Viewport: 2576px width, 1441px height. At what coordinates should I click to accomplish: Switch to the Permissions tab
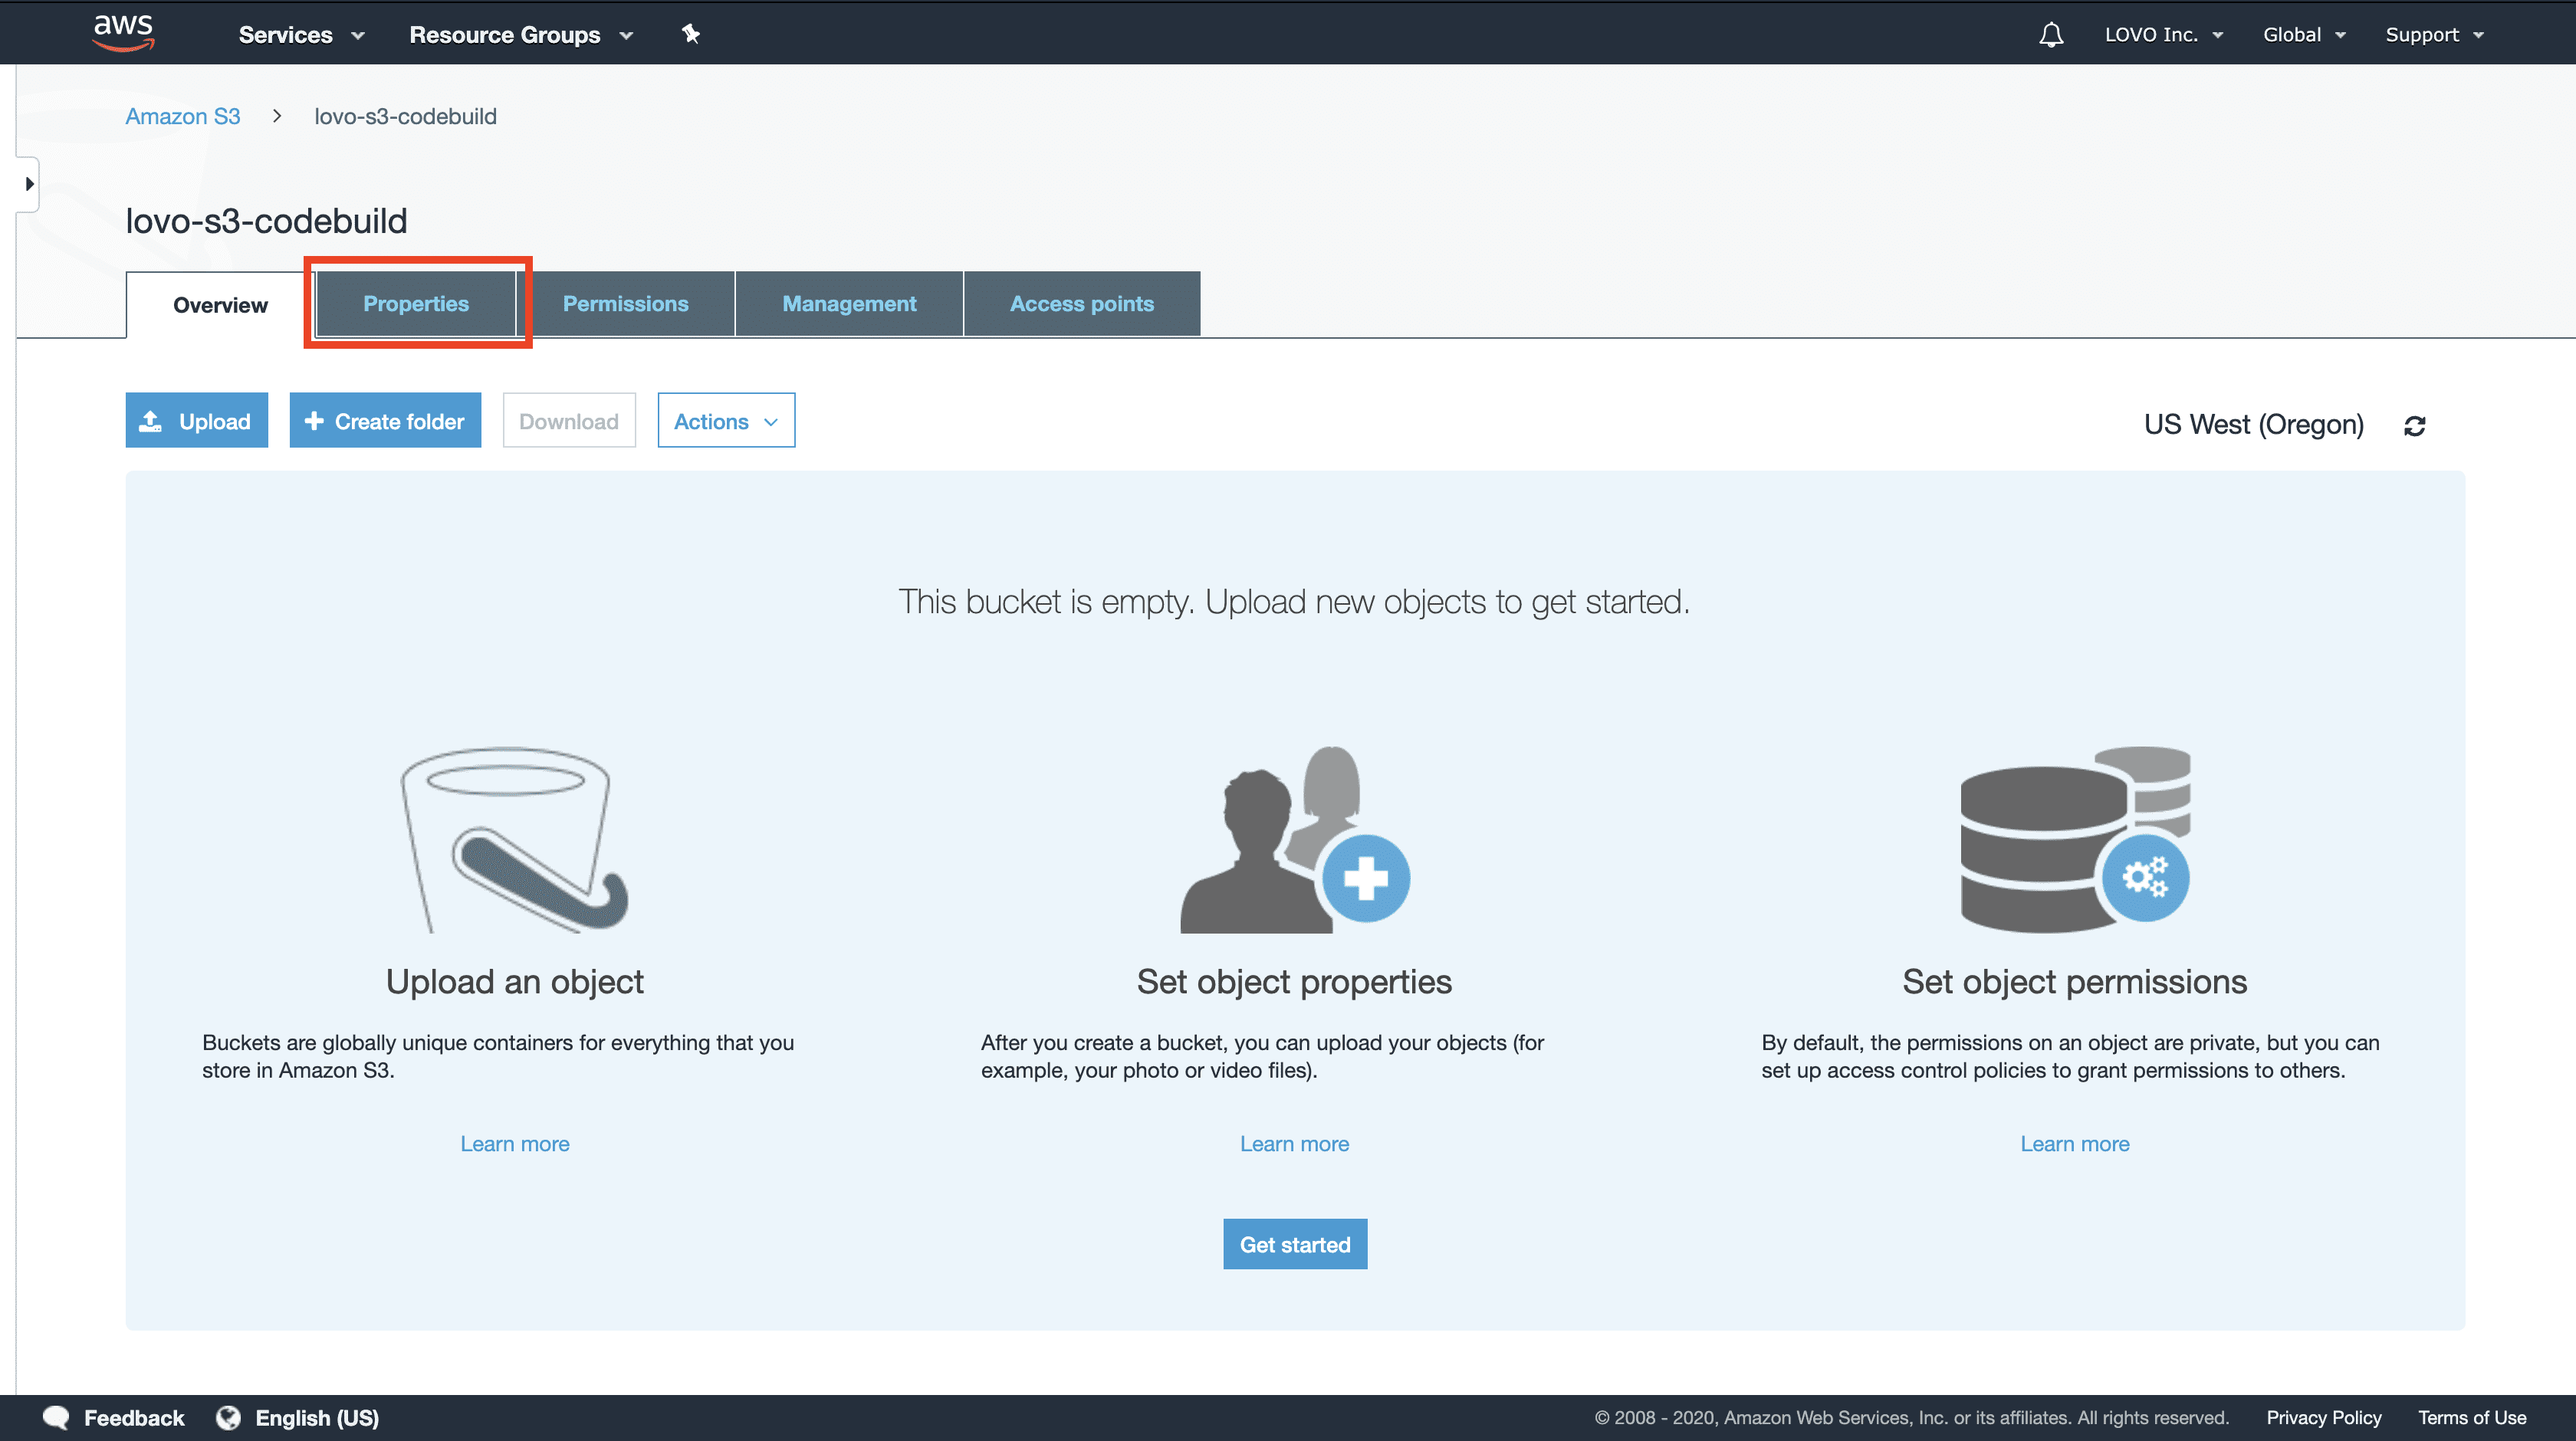point(626,302)
